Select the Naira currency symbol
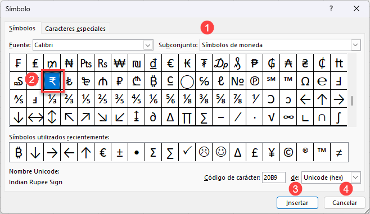Screen dimensions: 370x214 [69, 63]
